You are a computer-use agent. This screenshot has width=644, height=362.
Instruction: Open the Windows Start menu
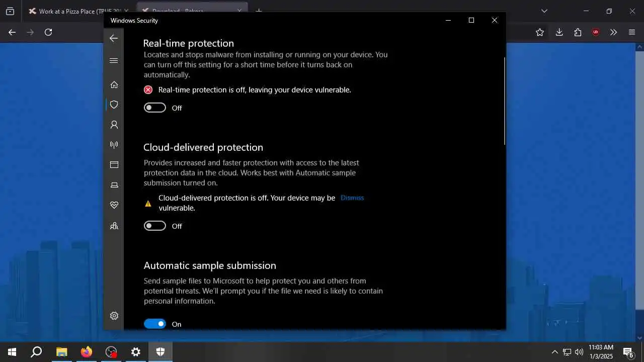[12, 352]
